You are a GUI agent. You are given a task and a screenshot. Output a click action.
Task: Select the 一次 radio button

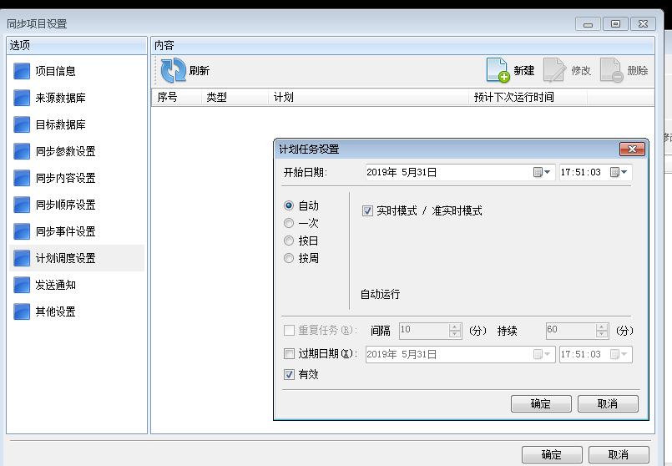289,223
